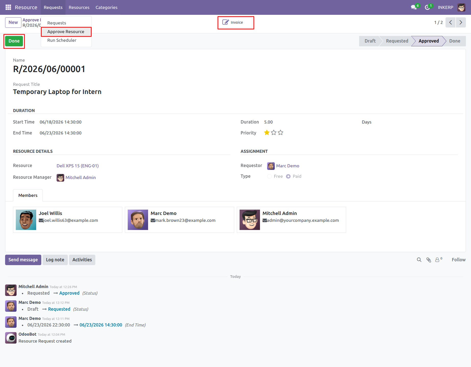Set priority to first star

(x=267, y=133)
